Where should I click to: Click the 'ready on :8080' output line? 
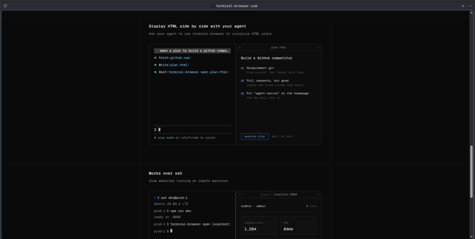[167, 217]
